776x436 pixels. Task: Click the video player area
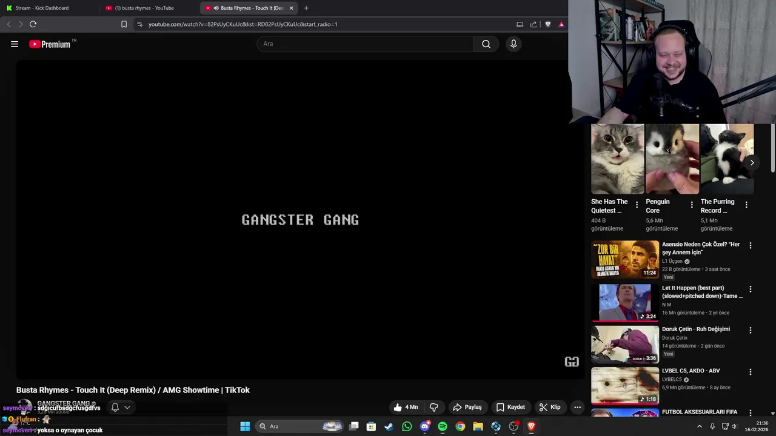coord(300,220)
